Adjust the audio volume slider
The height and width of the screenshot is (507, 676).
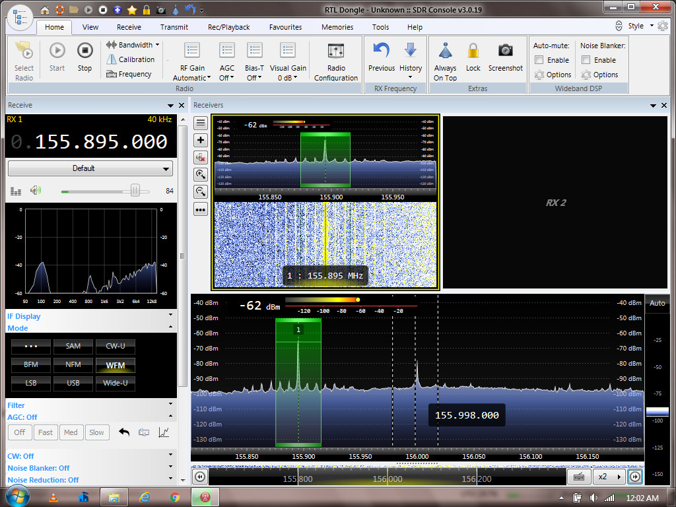point(135,191)
